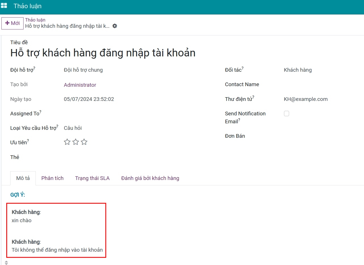This screenshot has width=364, height=265.
Task: Open the Thảo luận app title in the top bar
Action: point(28,6)
